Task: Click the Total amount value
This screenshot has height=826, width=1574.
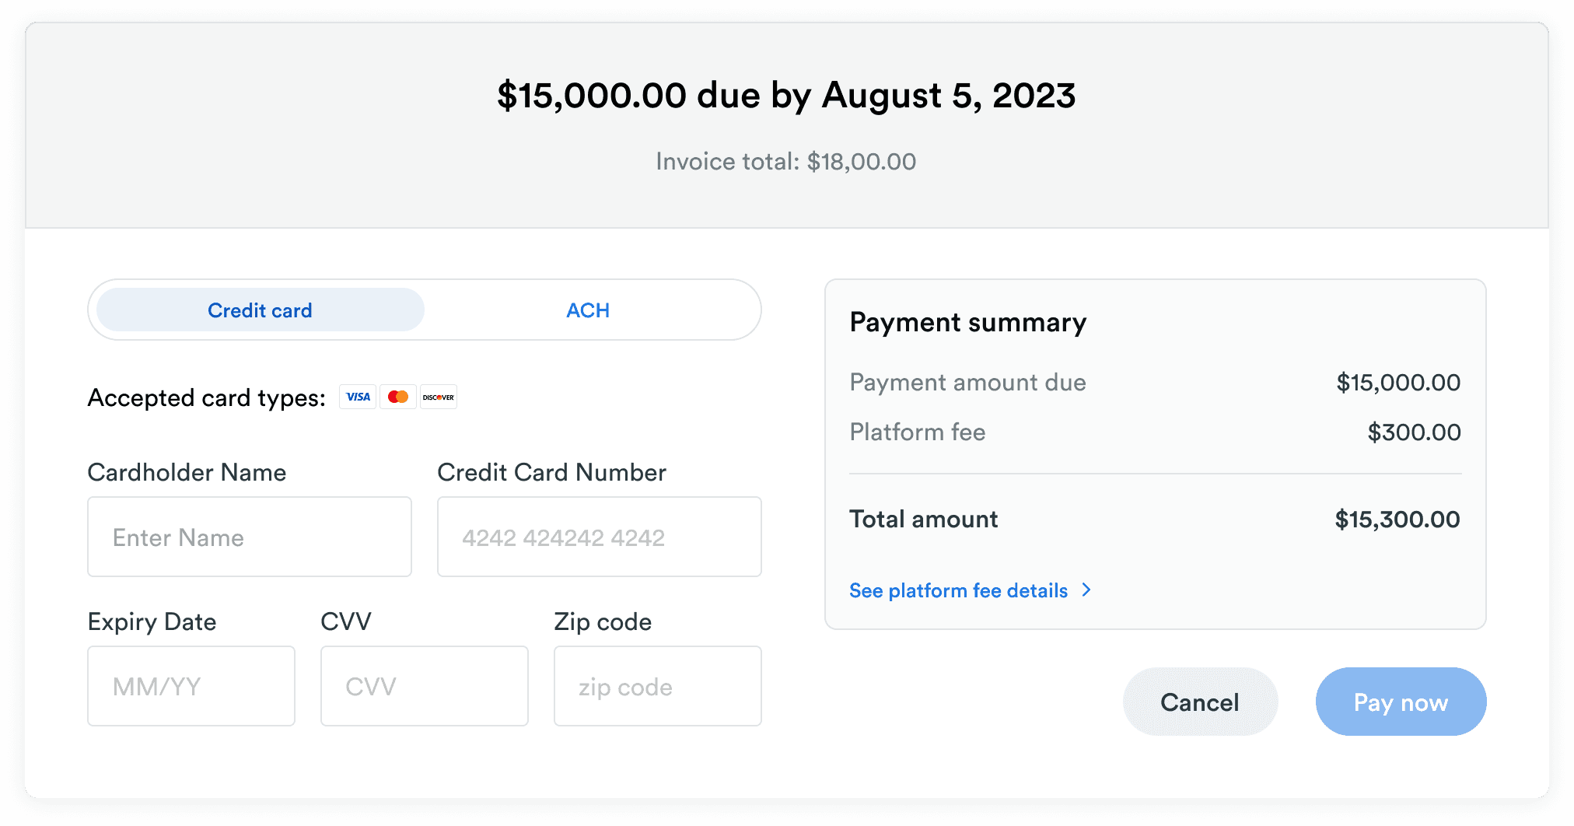Action: pyautogui.click(x=1397, y=519)
